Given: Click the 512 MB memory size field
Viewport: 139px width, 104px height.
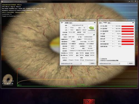Looking at the screenshot, I should pos(73,49).
